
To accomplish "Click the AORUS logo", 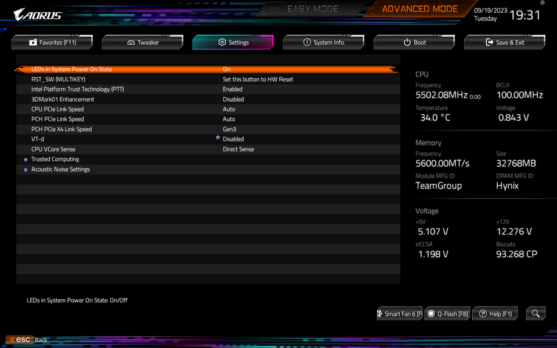I will pyautogui.click(x=38, y=14).
